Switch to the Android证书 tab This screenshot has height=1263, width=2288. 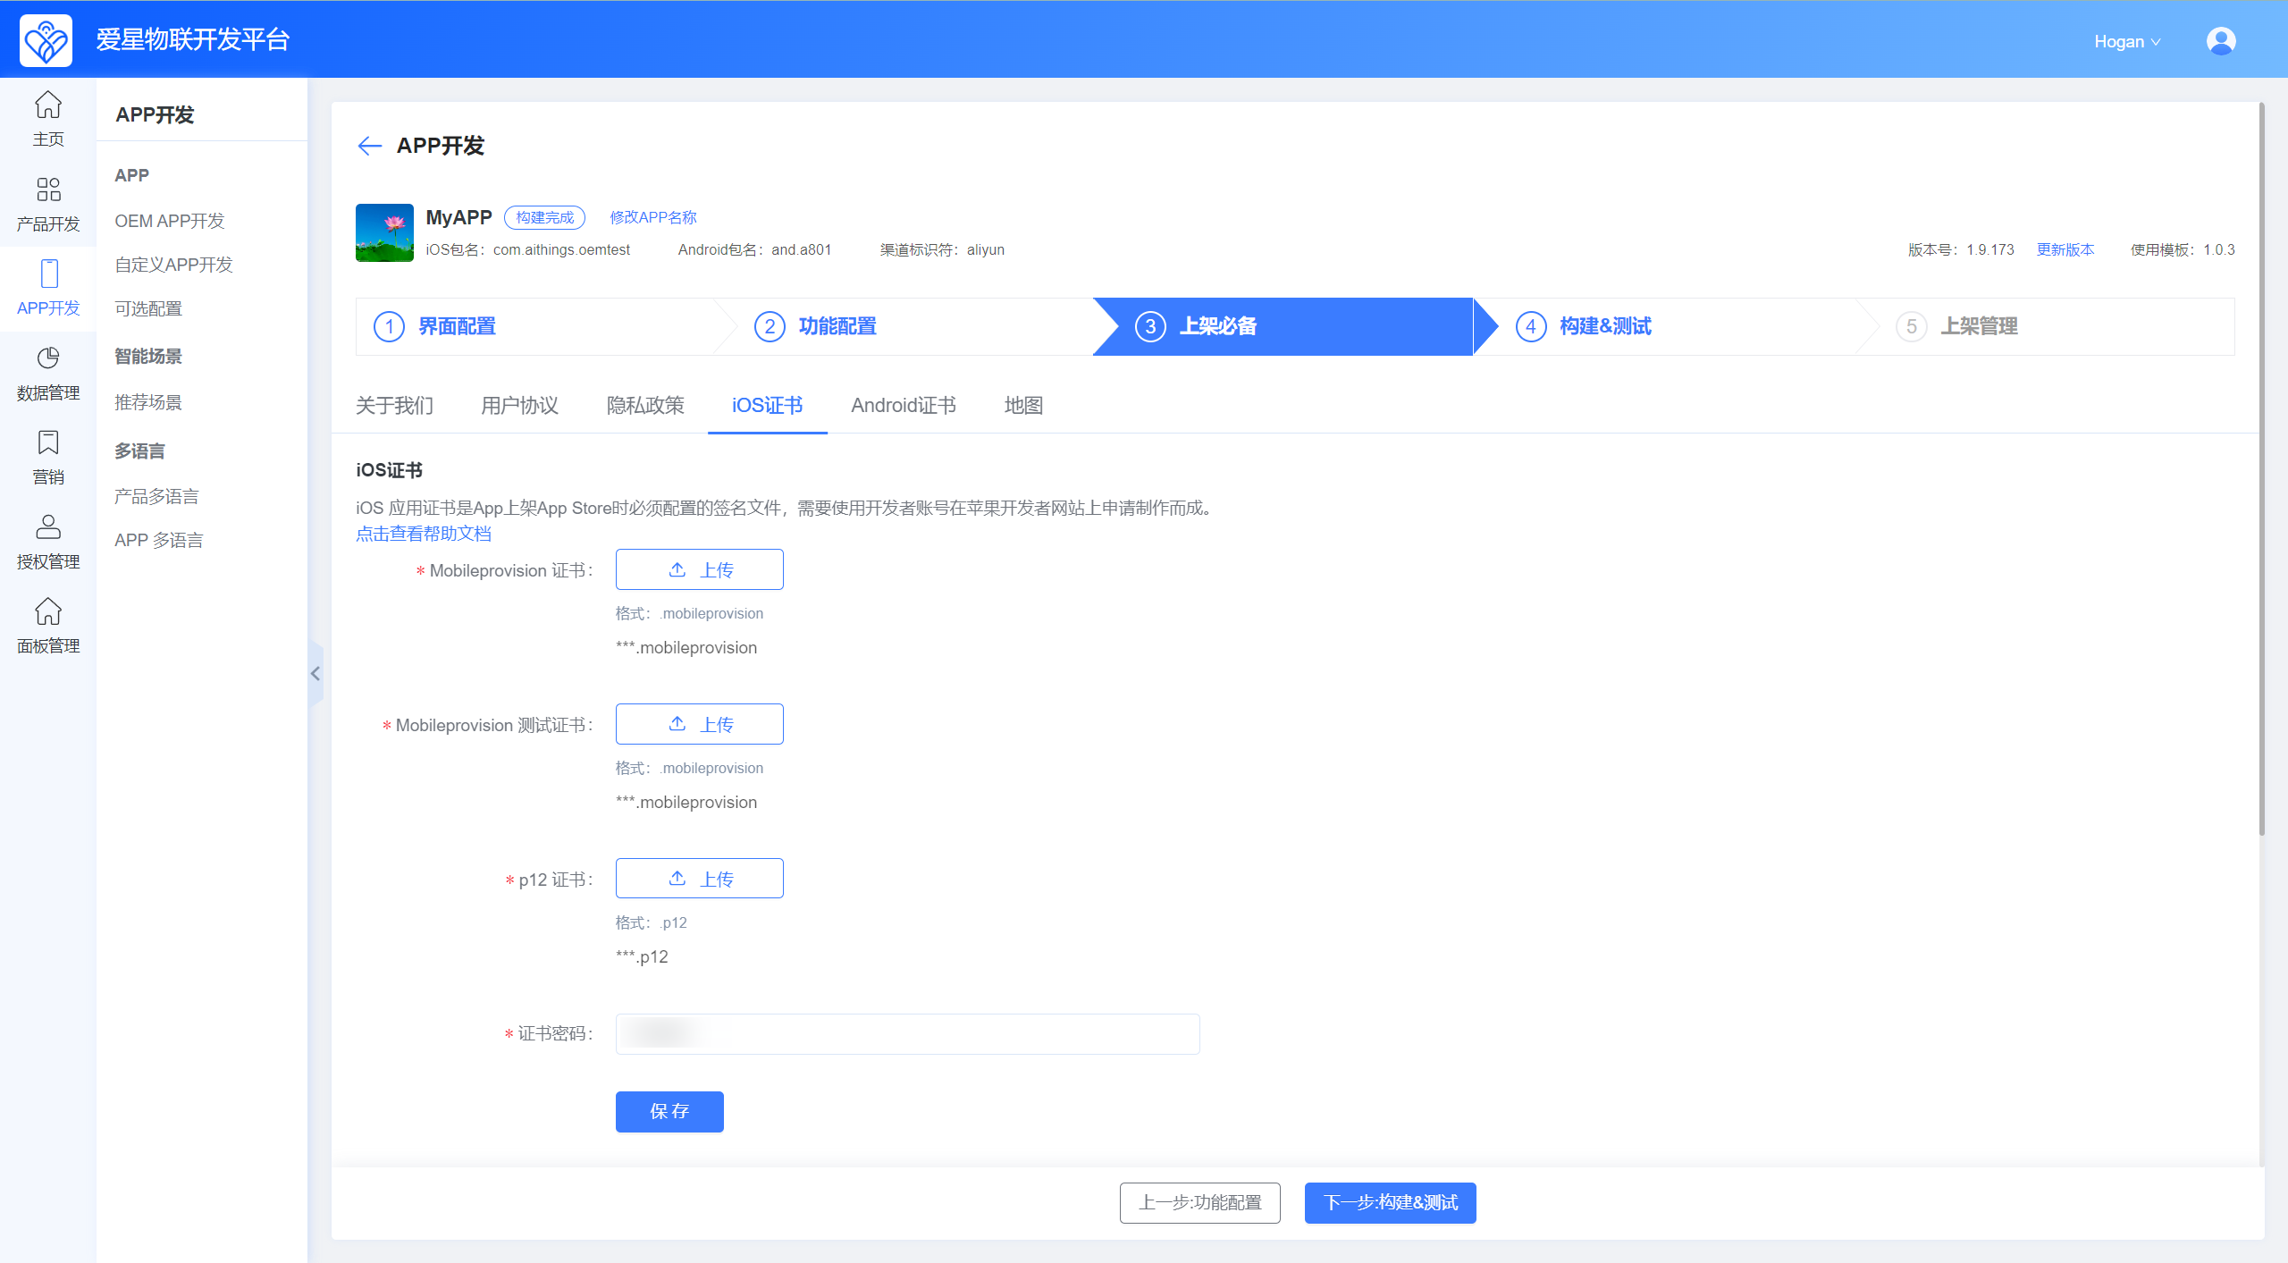(903, 406)
